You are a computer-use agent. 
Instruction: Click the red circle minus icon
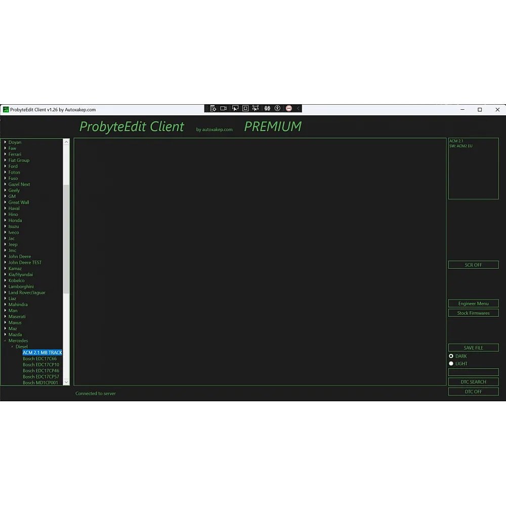coord(289,108)
